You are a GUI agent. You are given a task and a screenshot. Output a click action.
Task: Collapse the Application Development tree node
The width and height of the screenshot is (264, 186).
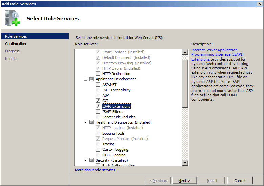(86, 79)
